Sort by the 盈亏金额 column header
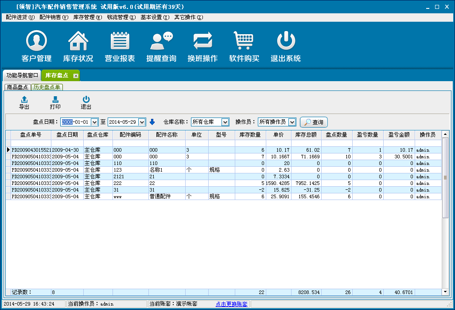Viewport: 455px width, 310px height. (399, 135)
